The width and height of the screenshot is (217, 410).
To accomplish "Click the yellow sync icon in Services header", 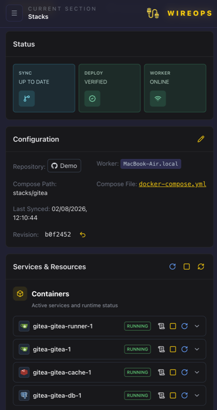I will click(x=201, y=266).
